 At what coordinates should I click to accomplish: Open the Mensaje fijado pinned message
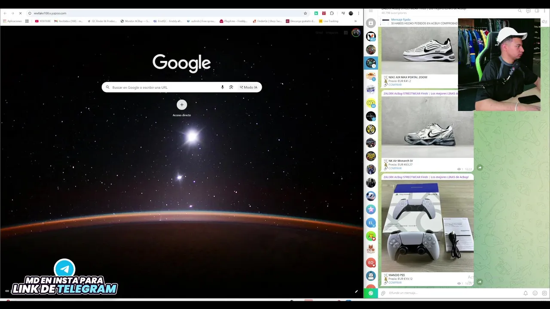(x=420, y=21)
